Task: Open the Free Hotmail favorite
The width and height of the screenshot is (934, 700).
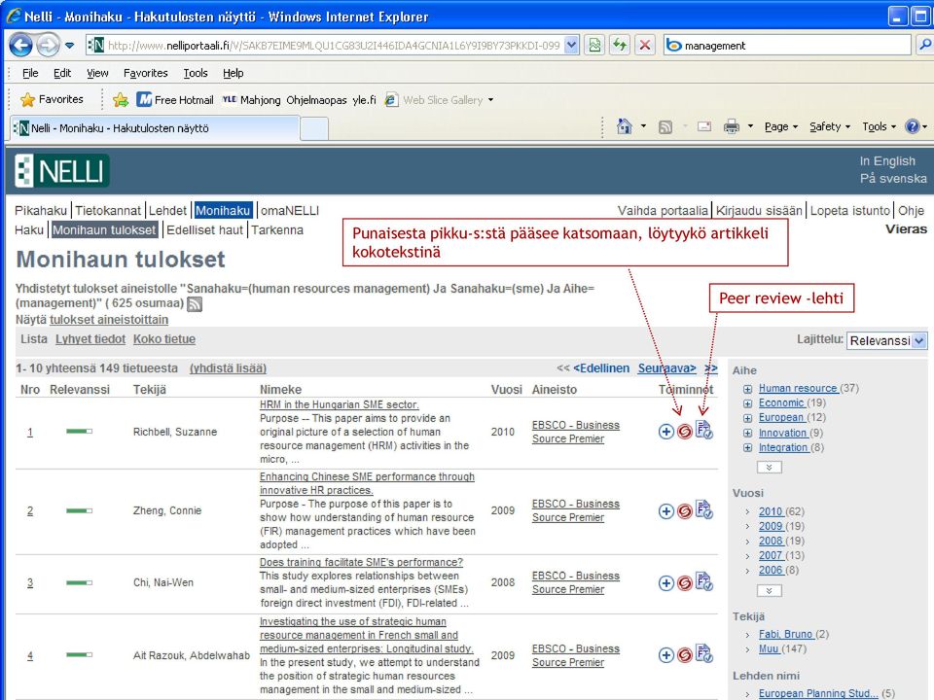Action: point(175,100)
